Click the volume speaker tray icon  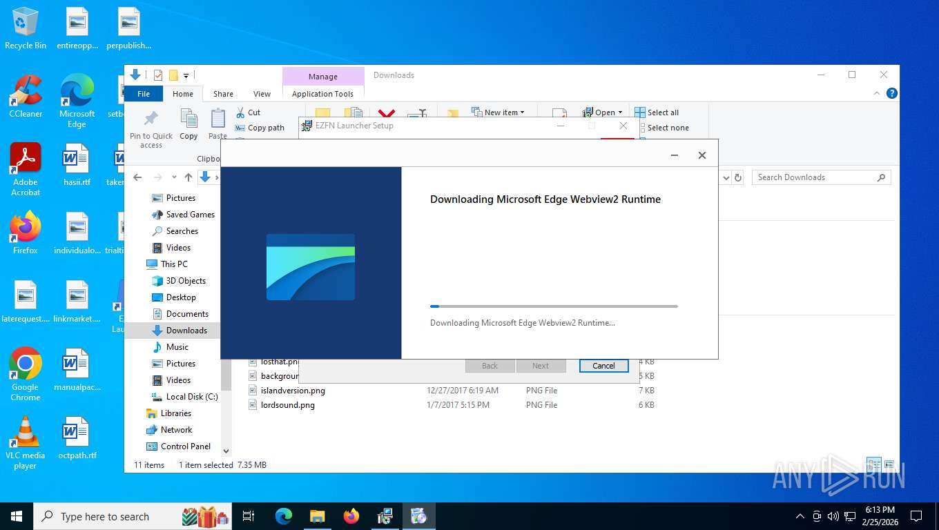click(x=833, y=516)
